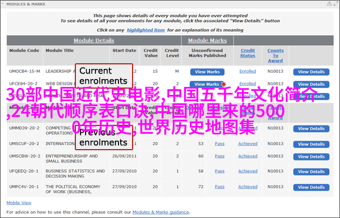This screenshot has width=340, height=218.
Task: Click the pop-out maximize icon in header
Action: pyautogui.click(x=336, y=4)
